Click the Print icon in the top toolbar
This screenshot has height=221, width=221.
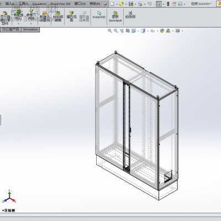pos(140,4)
